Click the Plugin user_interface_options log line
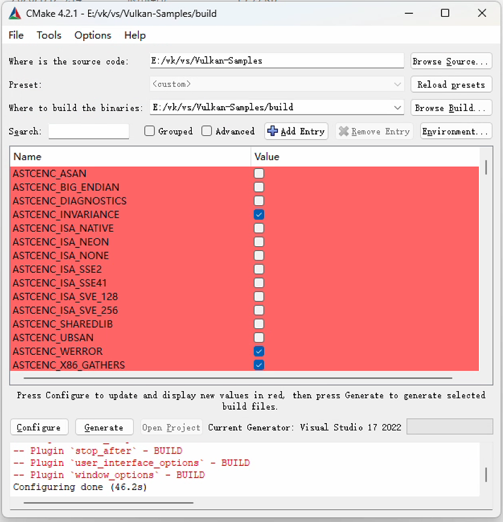Viewport: 503px width, 522px height. (x=131, y=463)
